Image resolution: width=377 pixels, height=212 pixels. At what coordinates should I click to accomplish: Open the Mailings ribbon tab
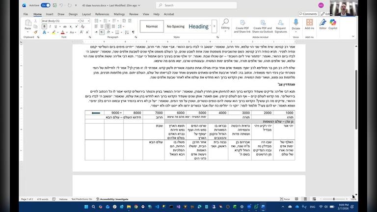tap(120, 14)
